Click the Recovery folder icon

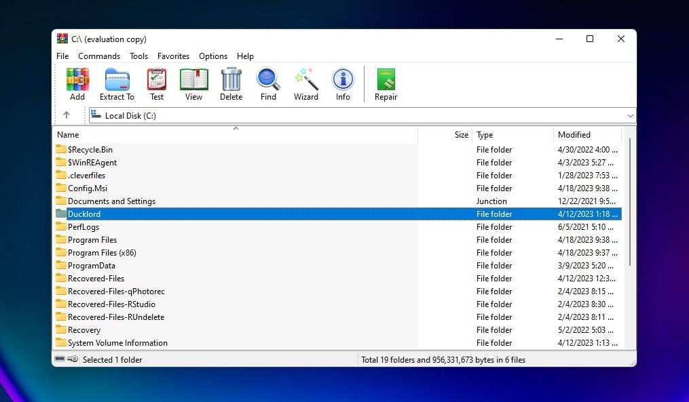(x=61, y=329)
